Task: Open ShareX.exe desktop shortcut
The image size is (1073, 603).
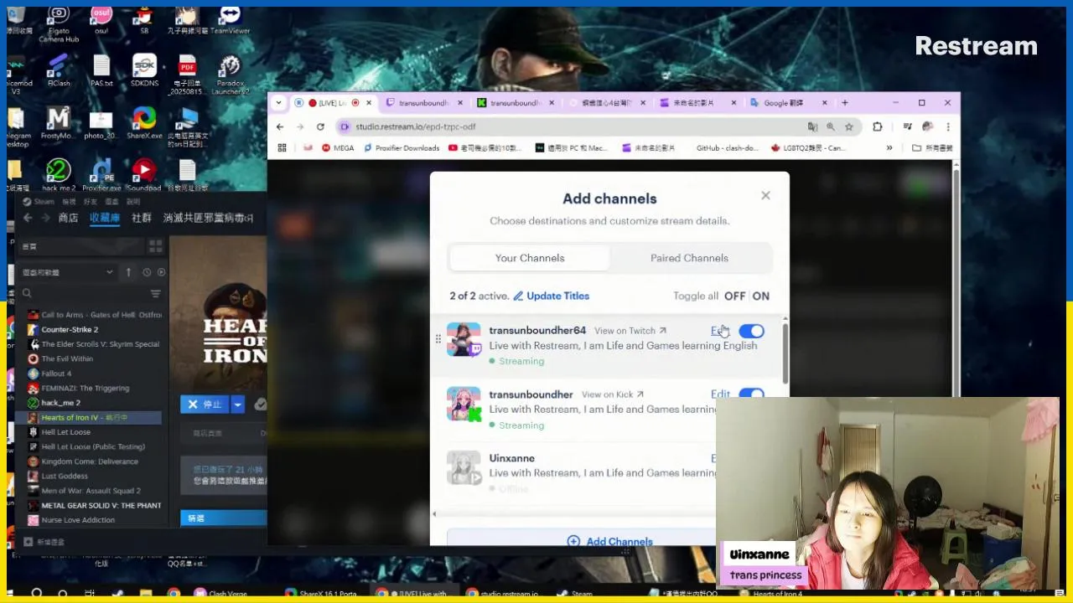Action: (x=144, y=124)
